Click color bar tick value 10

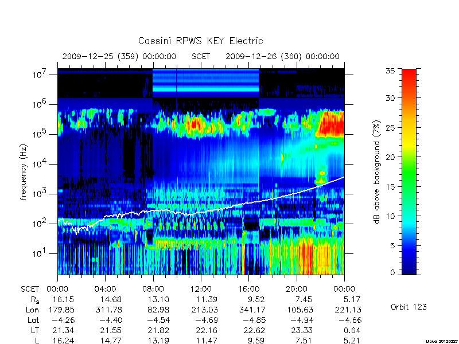[390, 216]
